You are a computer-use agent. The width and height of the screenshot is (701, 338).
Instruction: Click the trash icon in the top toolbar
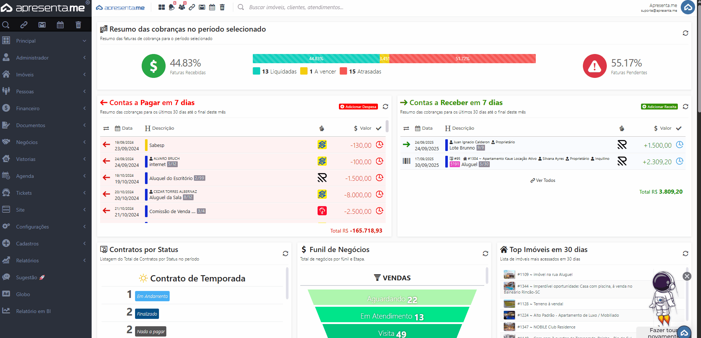click(222, 7)
